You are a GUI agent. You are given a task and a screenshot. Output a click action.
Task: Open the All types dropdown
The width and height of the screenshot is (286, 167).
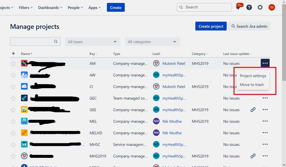coord(93,42)
